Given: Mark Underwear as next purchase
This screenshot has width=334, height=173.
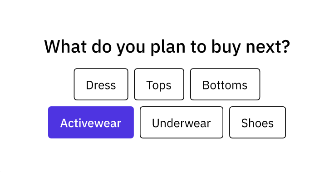Looking at the screenshot, I should click(182, 122).
